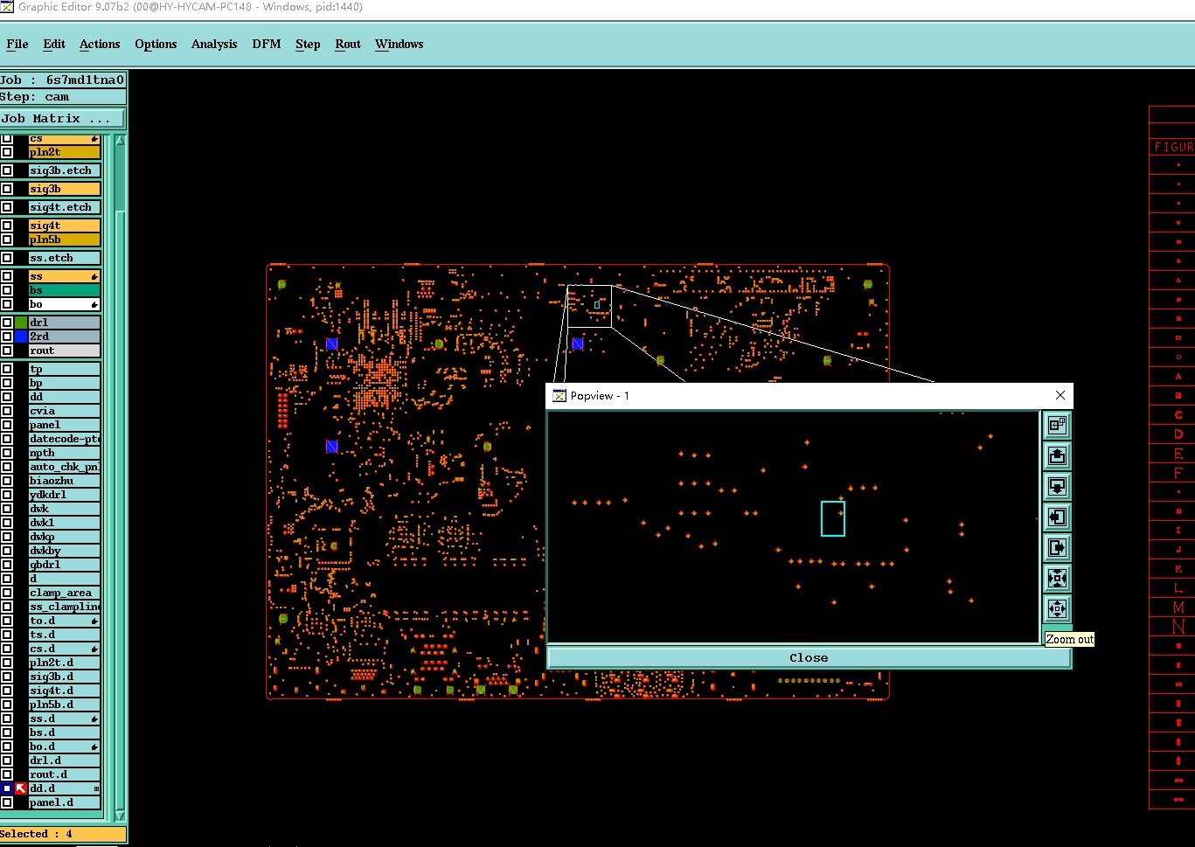The width and height of the screenshot is (1195, 847).
Task: Select the bs layer name
Action: [65, 290]
